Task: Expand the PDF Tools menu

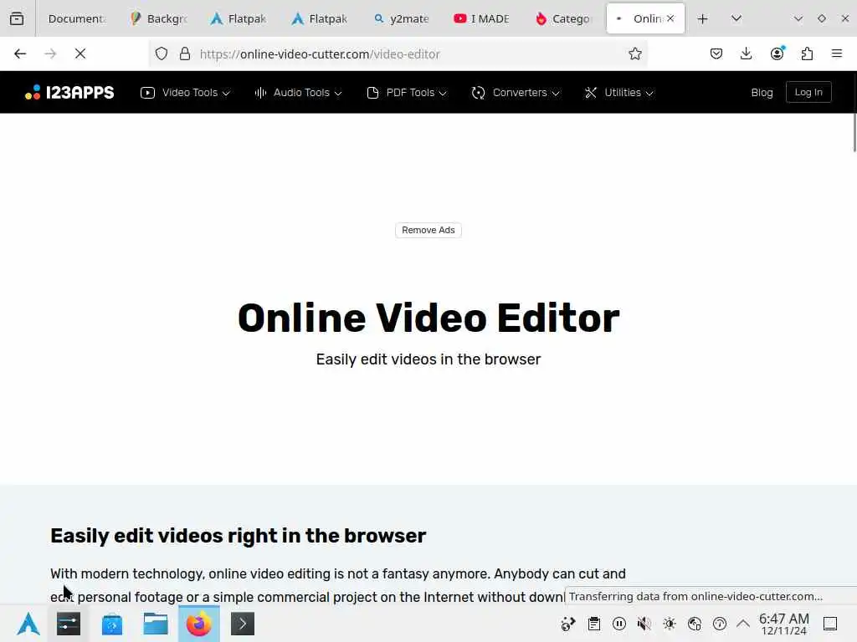Action: [x=407, y=92]
